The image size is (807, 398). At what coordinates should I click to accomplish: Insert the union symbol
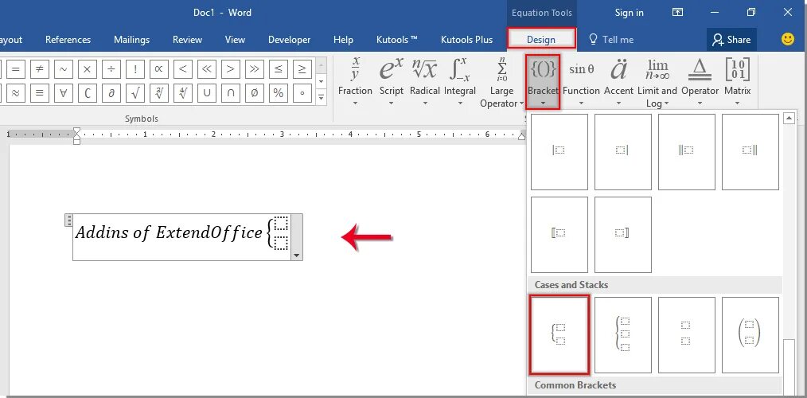[207, 93]
